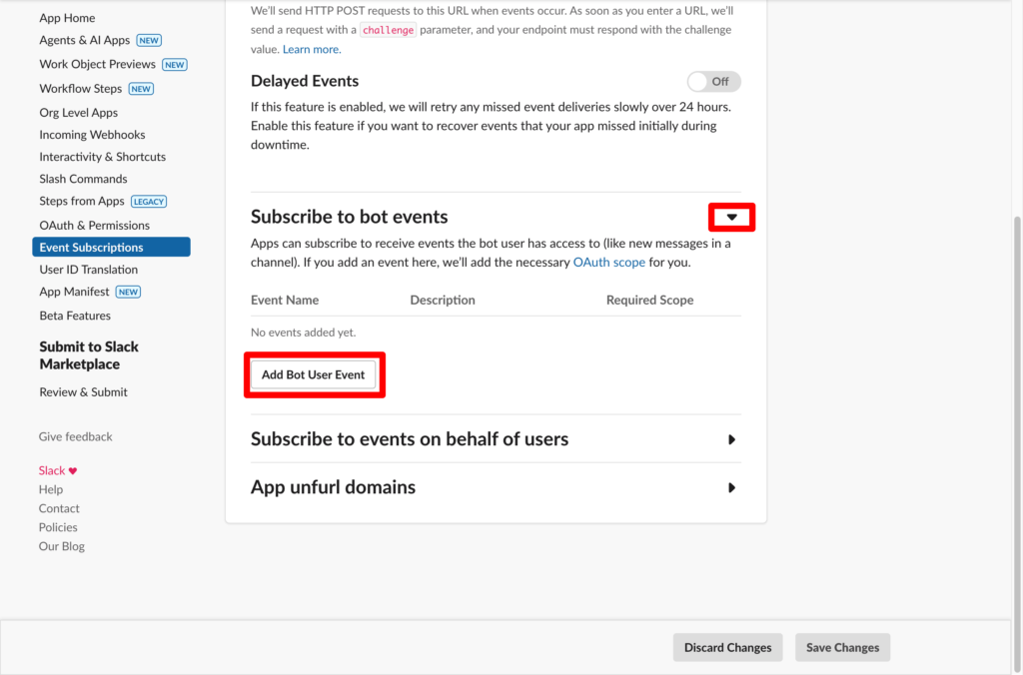Expand Subscribe to events on behalf of users
The image size is (1023, 675).
point(731,439)
